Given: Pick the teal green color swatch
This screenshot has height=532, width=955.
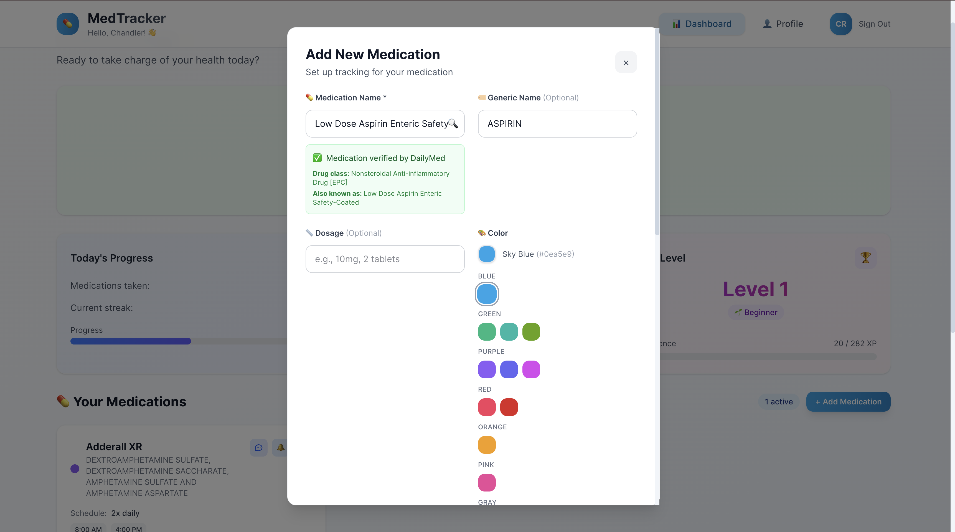Looking at the screenshot, I should pyautogui.click(x=509, y=332).
